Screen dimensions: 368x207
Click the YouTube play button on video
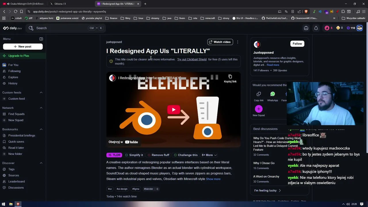point(174,110)
